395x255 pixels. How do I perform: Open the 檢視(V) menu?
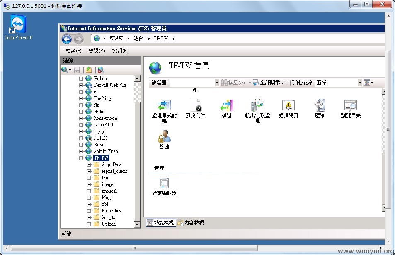coord(97,51)
